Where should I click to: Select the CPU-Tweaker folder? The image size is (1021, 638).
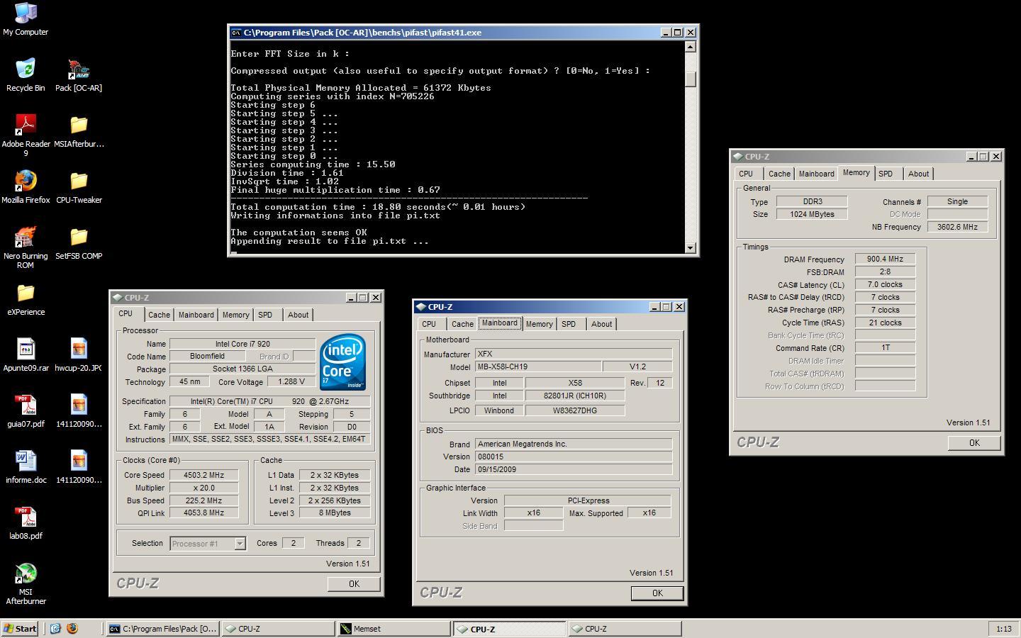pyautogui.click(x=79, y=187)
